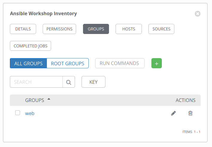Screen dimensions: 212x147
Task: Click the ITEMS 1 - 1 counter
Action: 191,132
